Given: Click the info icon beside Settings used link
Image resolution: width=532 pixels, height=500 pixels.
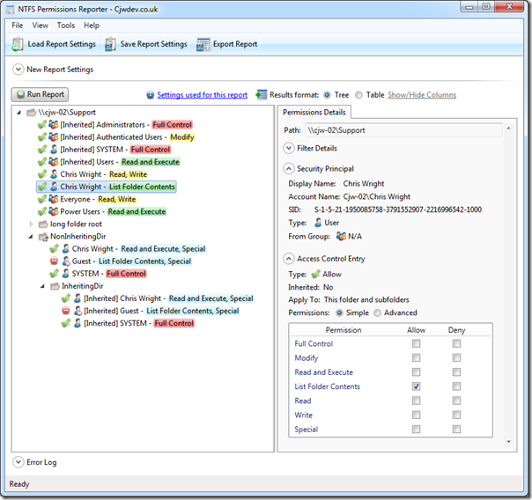Looking at the screenshot, I should [151, 95].
